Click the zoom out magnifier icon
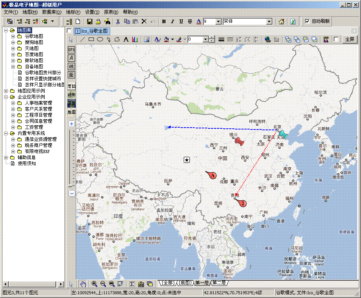This screenshot has height=298, width=361. click(103, 284)
